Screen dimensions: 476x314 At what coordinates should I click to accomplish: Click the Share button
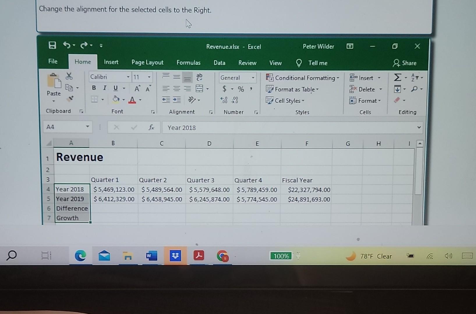[x=405, y=63]
